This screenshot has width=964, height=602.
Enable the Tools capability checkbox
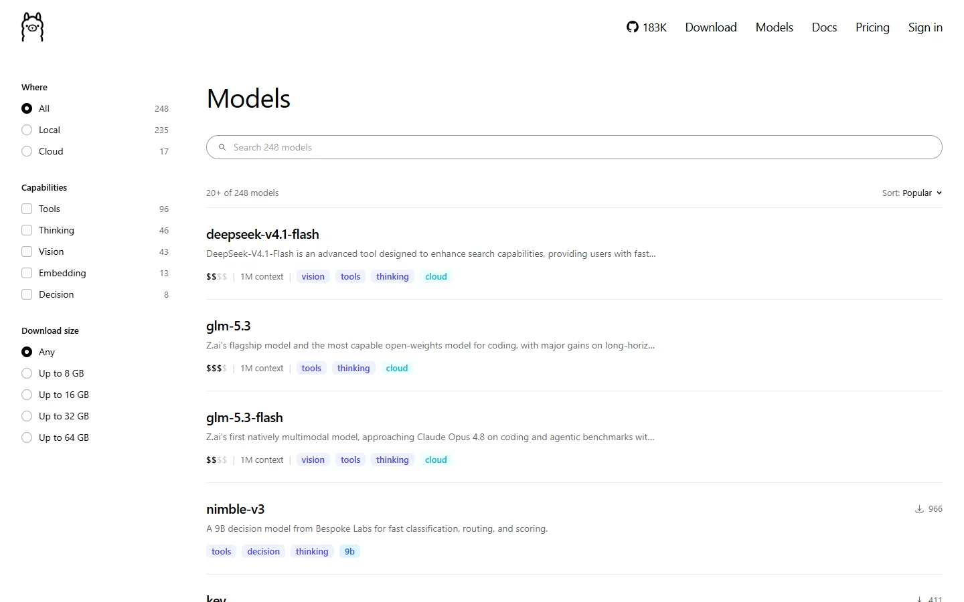pos(27,209)
